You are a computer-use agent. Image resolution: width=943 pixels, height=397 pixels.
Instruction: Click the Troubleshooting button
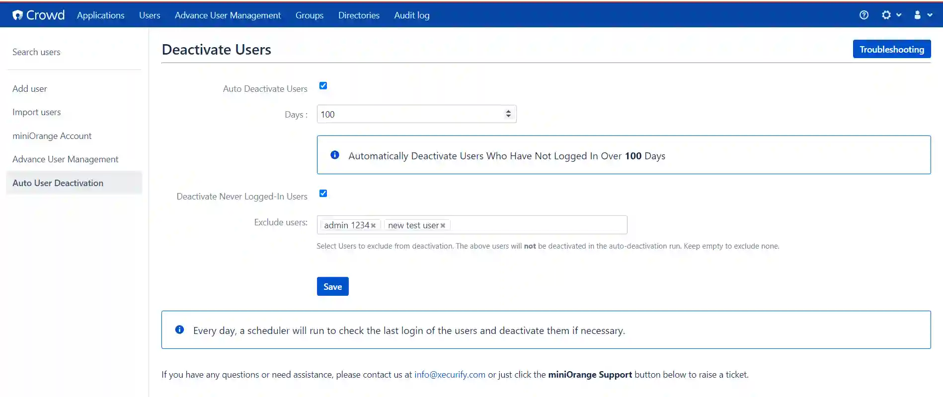point(892,49)
